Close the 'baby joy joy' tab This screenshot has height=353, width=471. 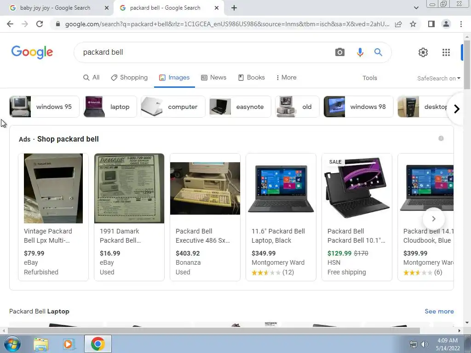tap(107, 8)
